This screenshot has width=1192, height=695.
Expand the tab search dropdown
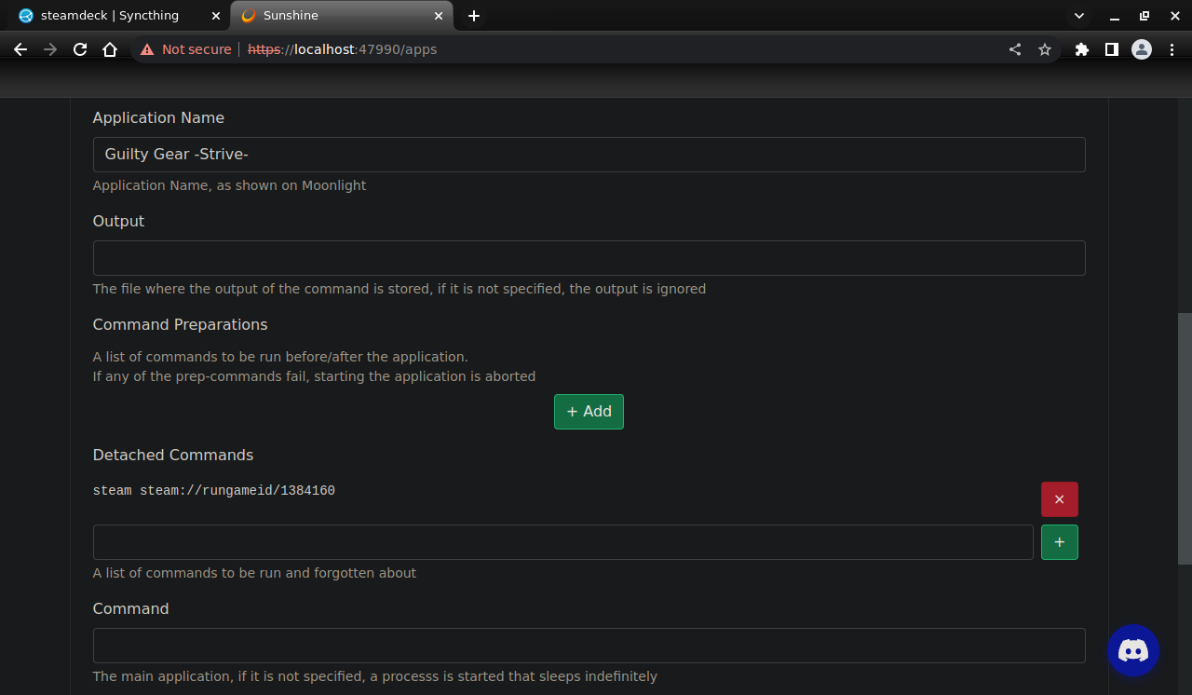[1079, 16]
